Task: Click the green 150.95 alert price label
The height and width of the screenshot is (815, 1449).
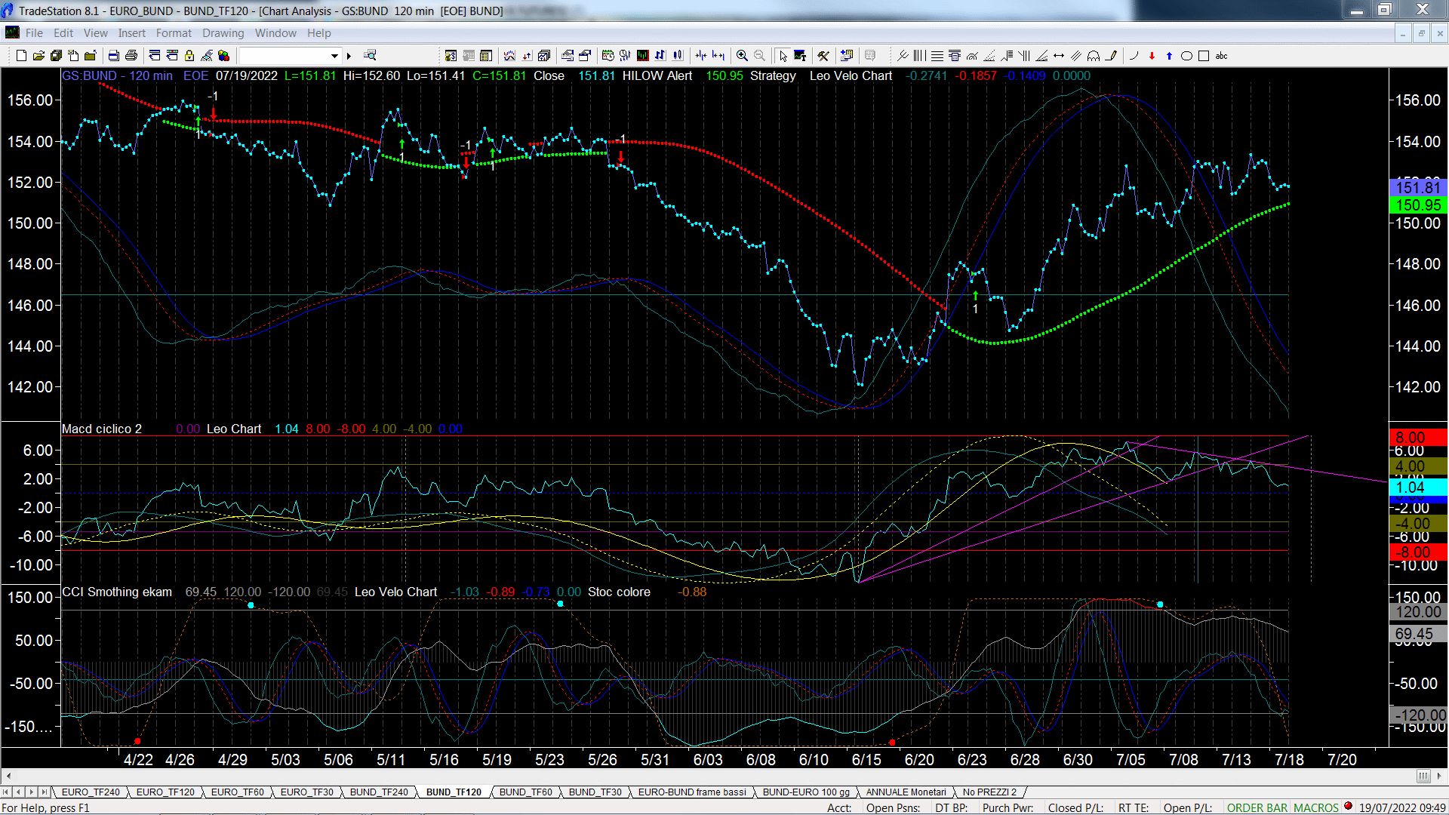Action: pyautogui.click(x=1418, y=205)
